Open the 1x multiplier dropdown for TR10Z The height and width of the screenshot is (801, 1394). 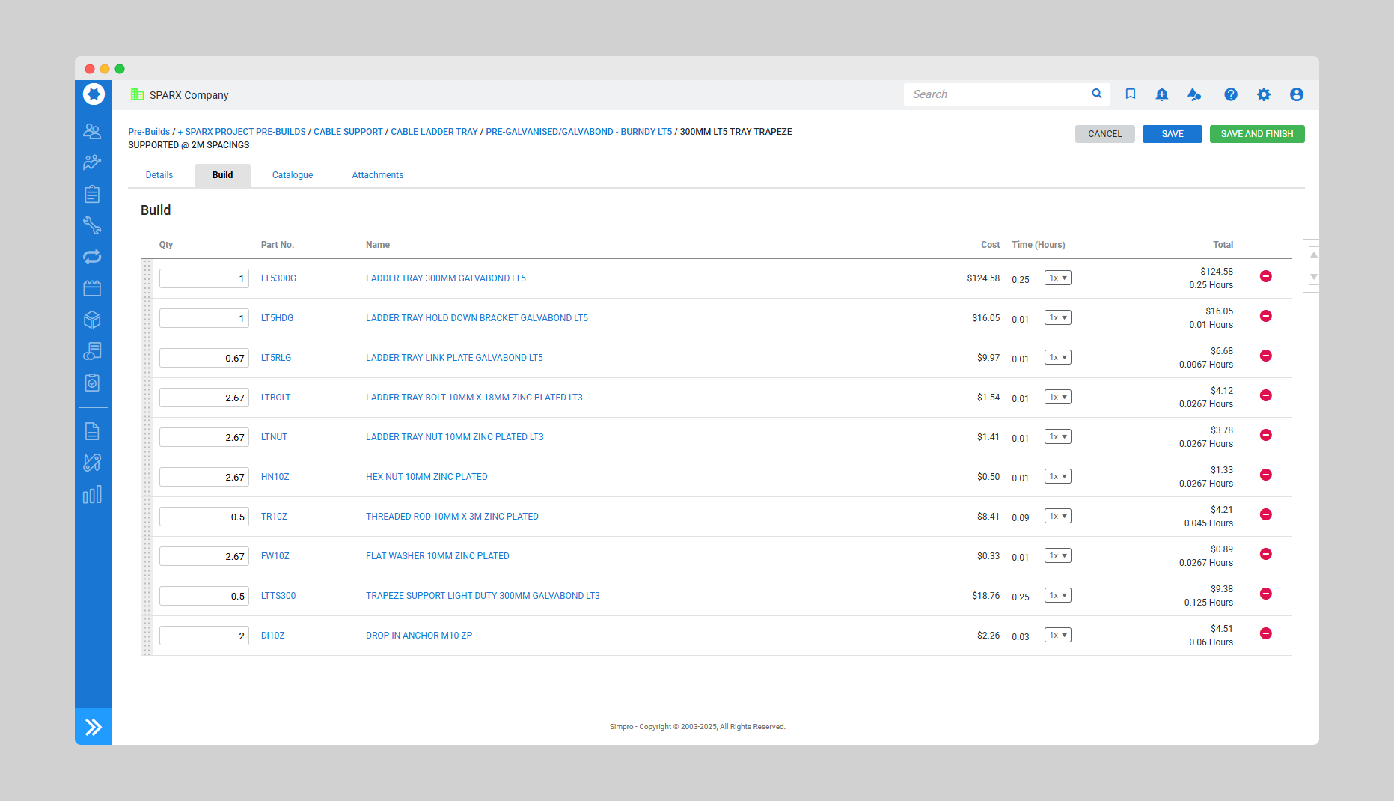1057,517
